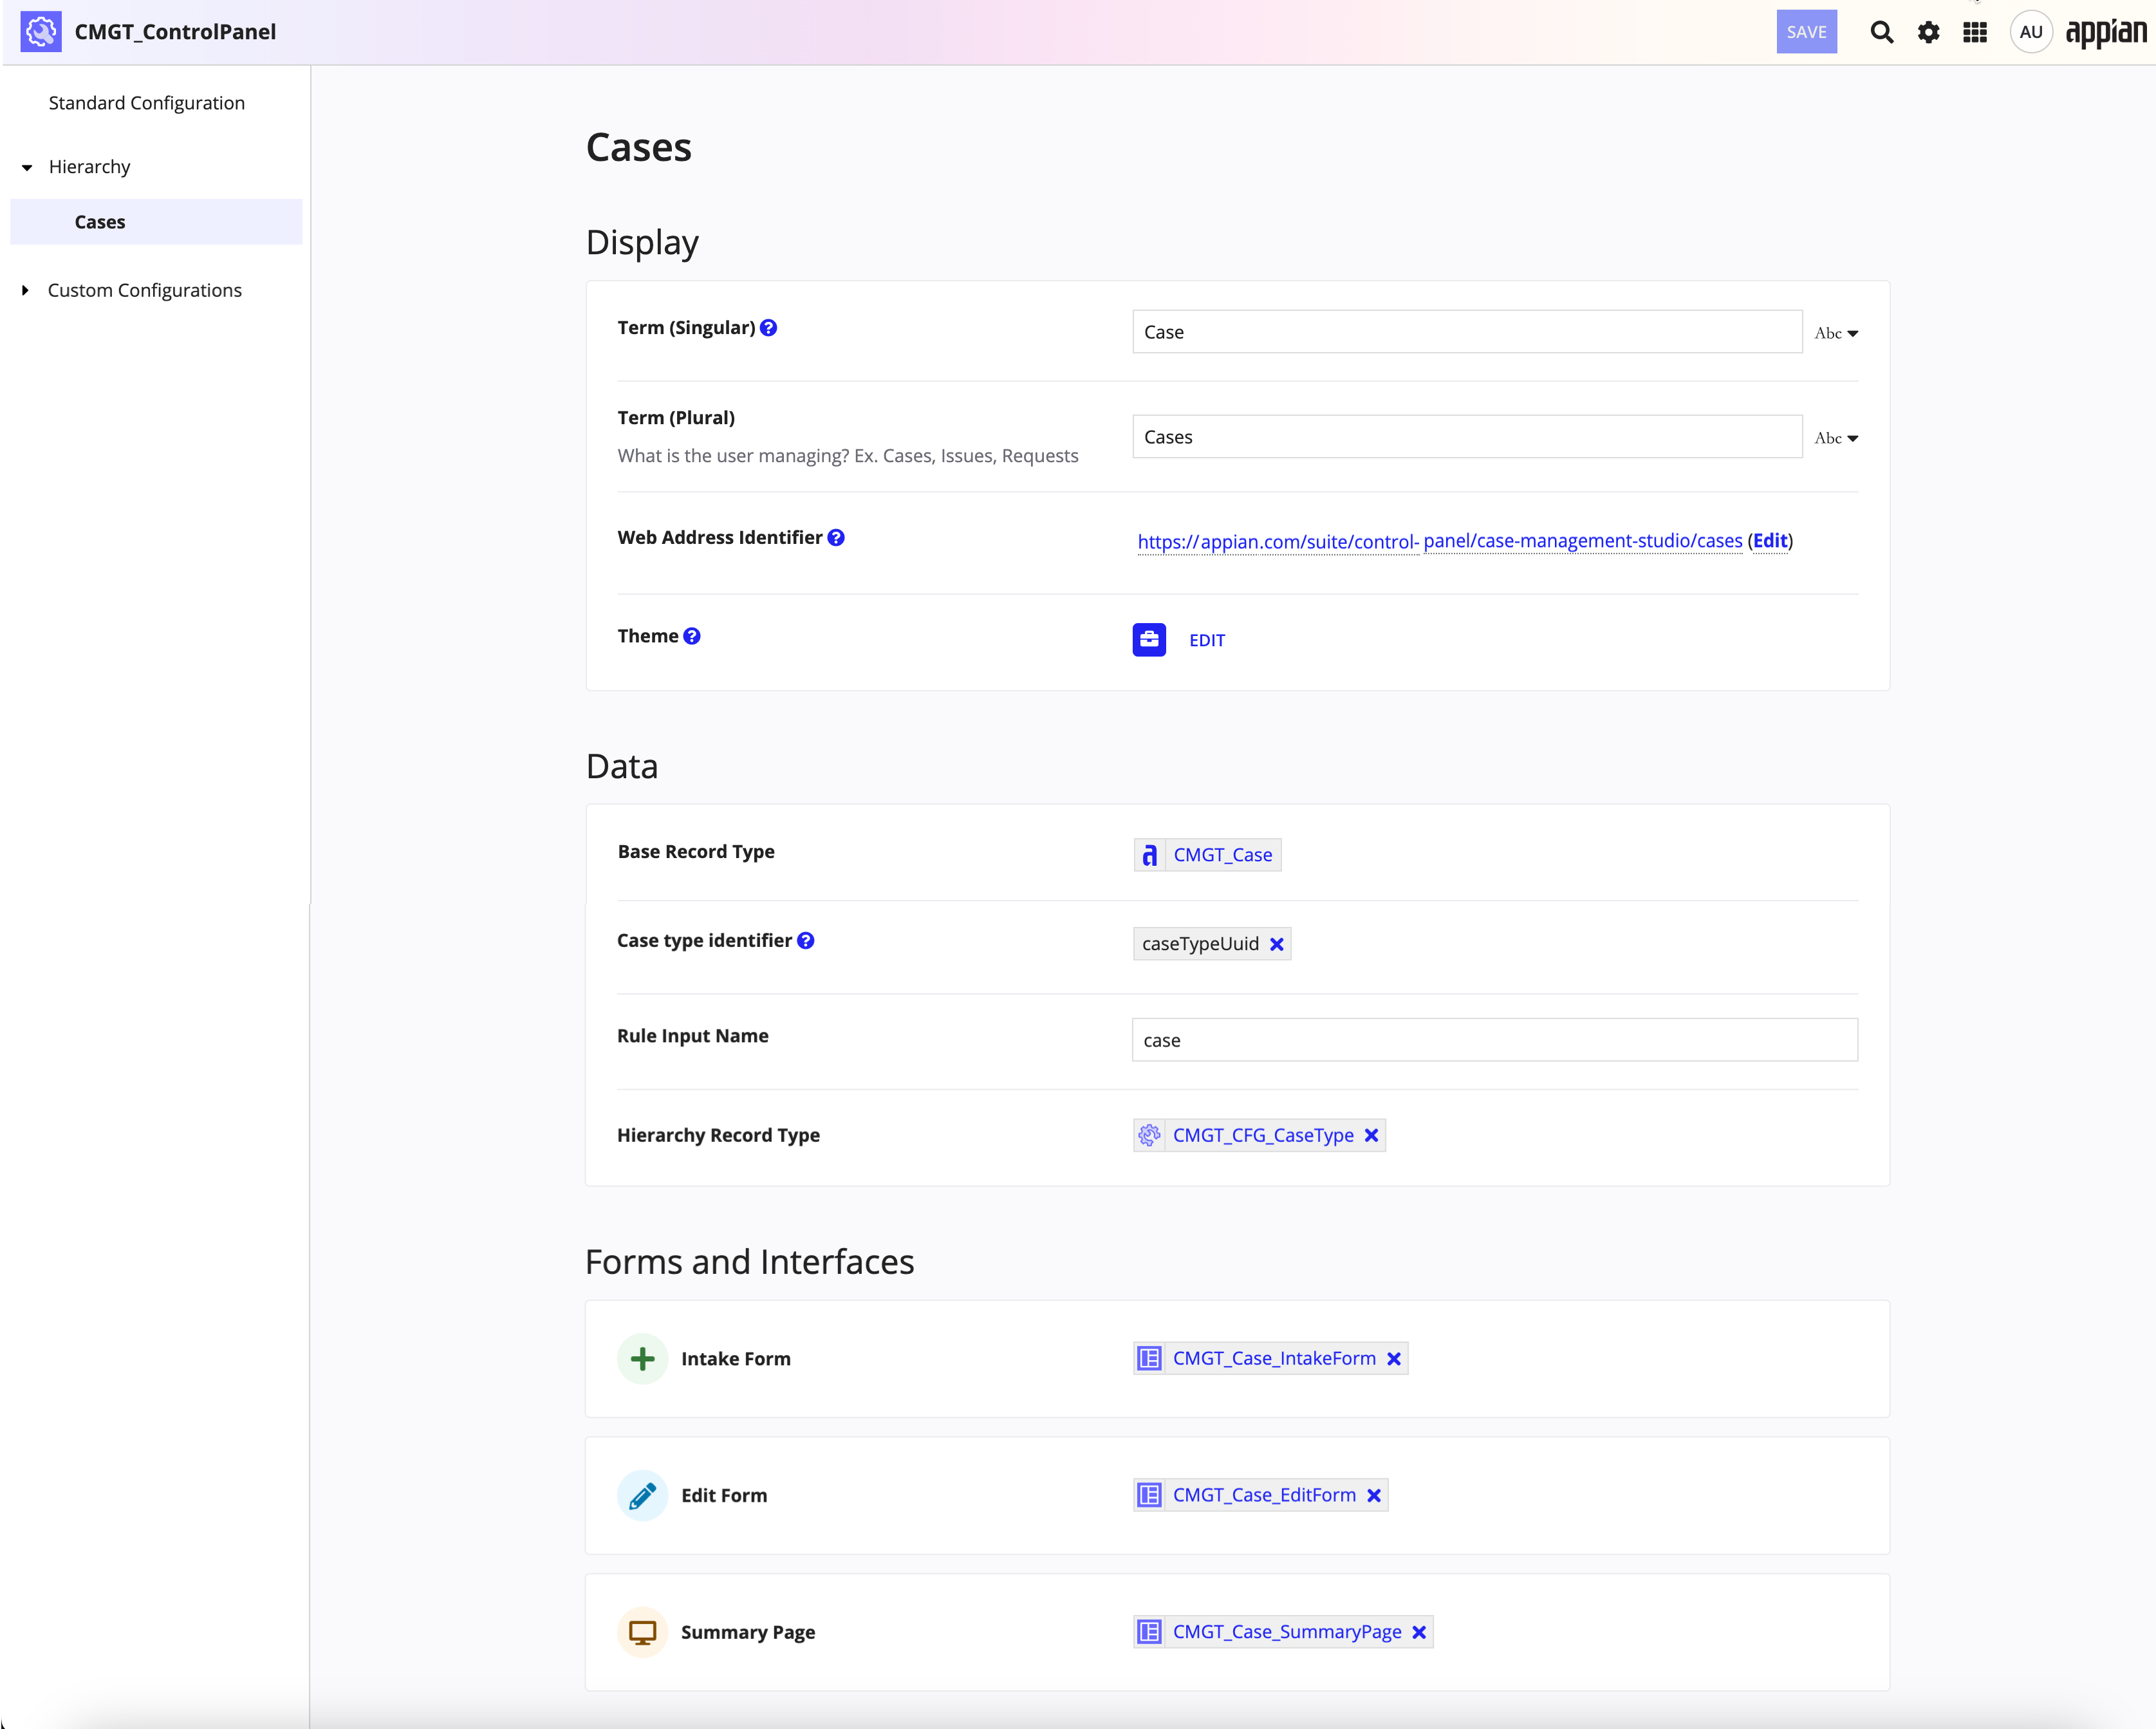This screenshot has height=1729, width=2156.
Task: Click the Intake Form plus icon
Action: coord(643,1359)
